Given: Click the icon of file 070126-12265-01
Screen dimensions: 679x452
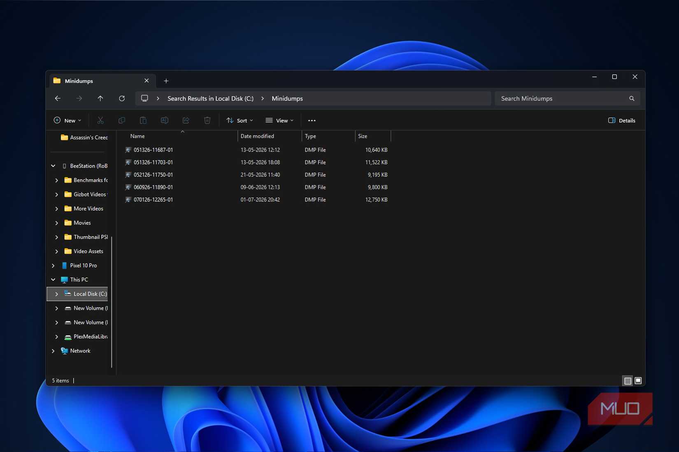Looking at the screenshot, I should [128, 200].
